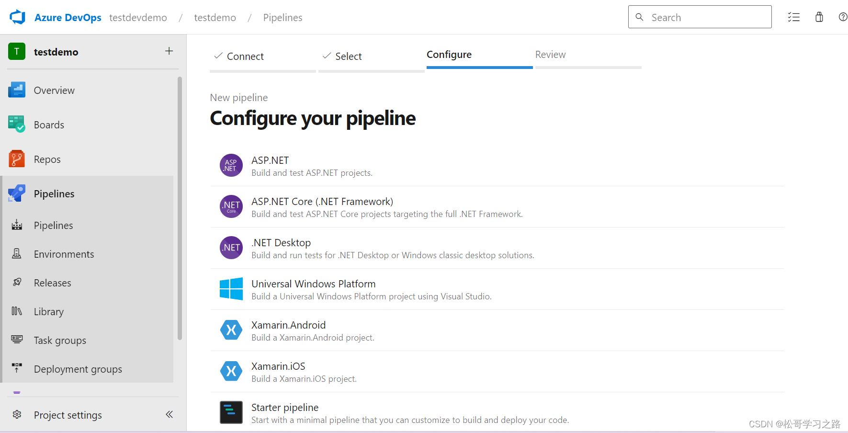Image resolution: width=848 pixels, height=433 pixels.
Task: Open the work items checklist icon
Action: click(x=794, y=17)
